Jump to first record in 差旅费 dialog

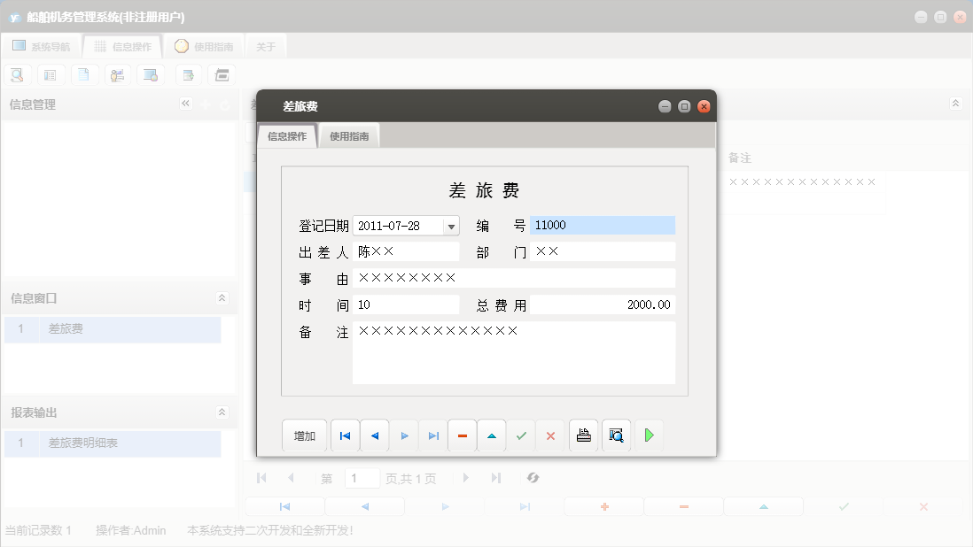(345, 435)
